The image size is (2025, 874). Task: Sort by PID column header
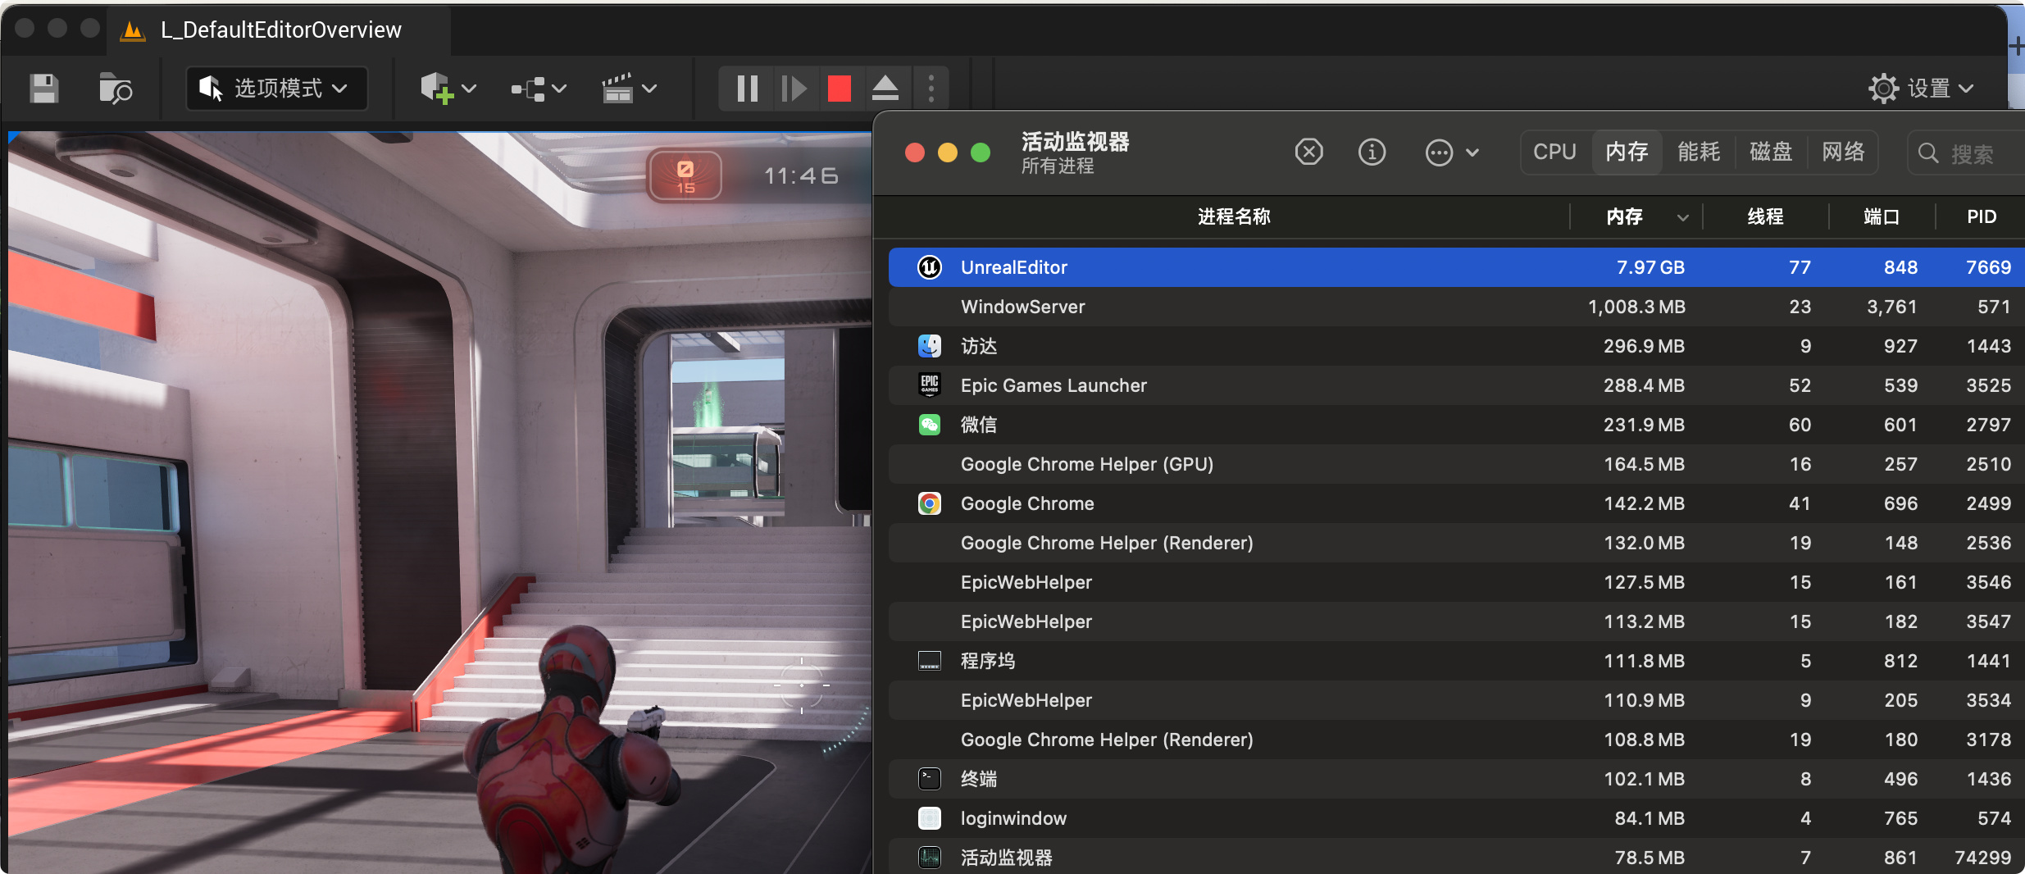(x=1982, y=216)
